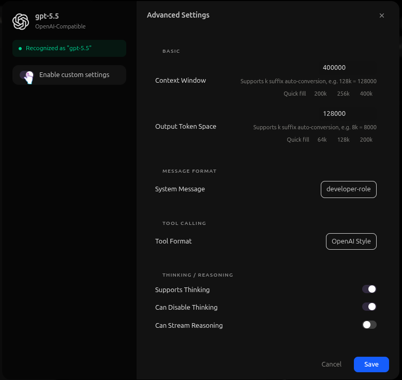
Task: Click the THINKING / REASONING section header
Action: [x=198, y=275]
